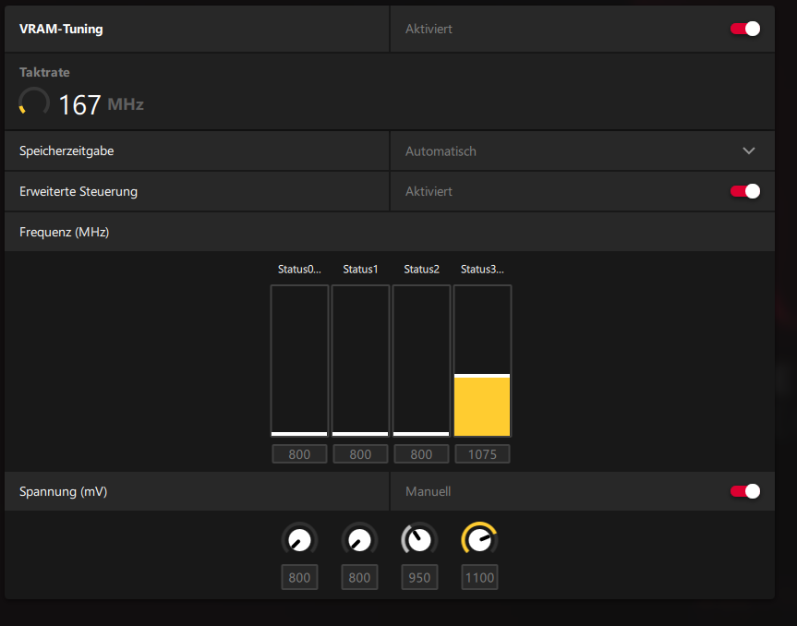Click the Taktrate gauge icon
797x626 pixels.
tap(34, 102)
